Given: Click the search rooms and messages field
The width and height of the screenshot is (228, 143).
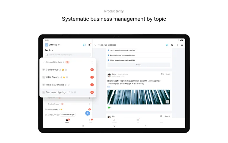Looking at the screenshot, I should 68,55.
